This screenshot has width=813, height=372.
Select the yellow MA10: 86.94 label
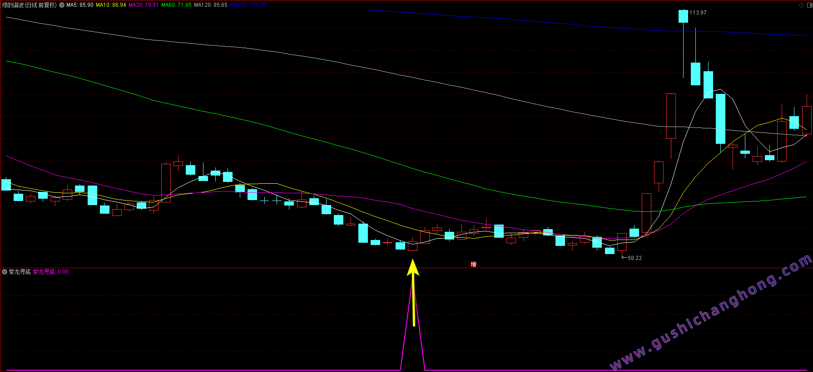coord(111,5)
